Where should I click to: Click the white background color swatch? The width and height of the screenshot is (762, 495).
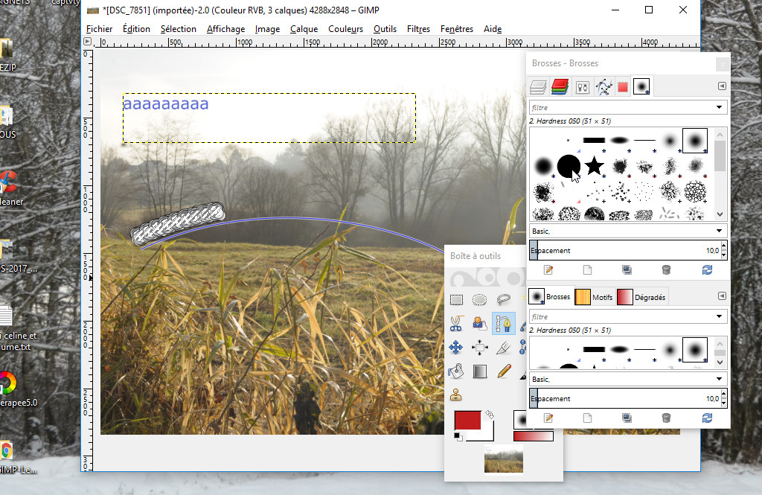pyautogui.click(x=487, y=434)
